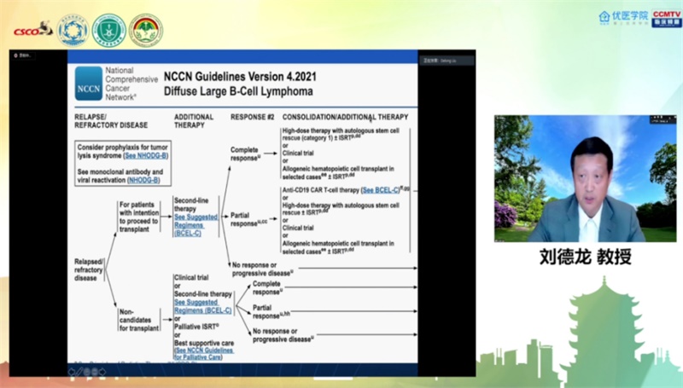
Task: Click 'Best supportive care' option
Action: point(204,343)
